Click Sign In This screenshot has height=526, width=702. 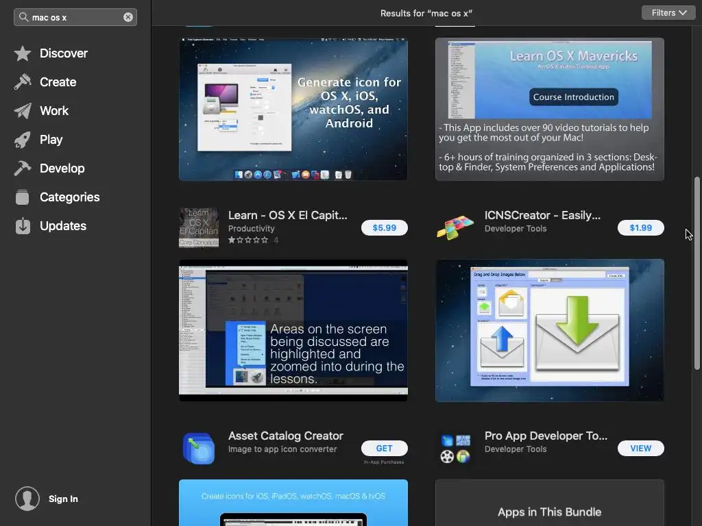click(x=63, y=499)
